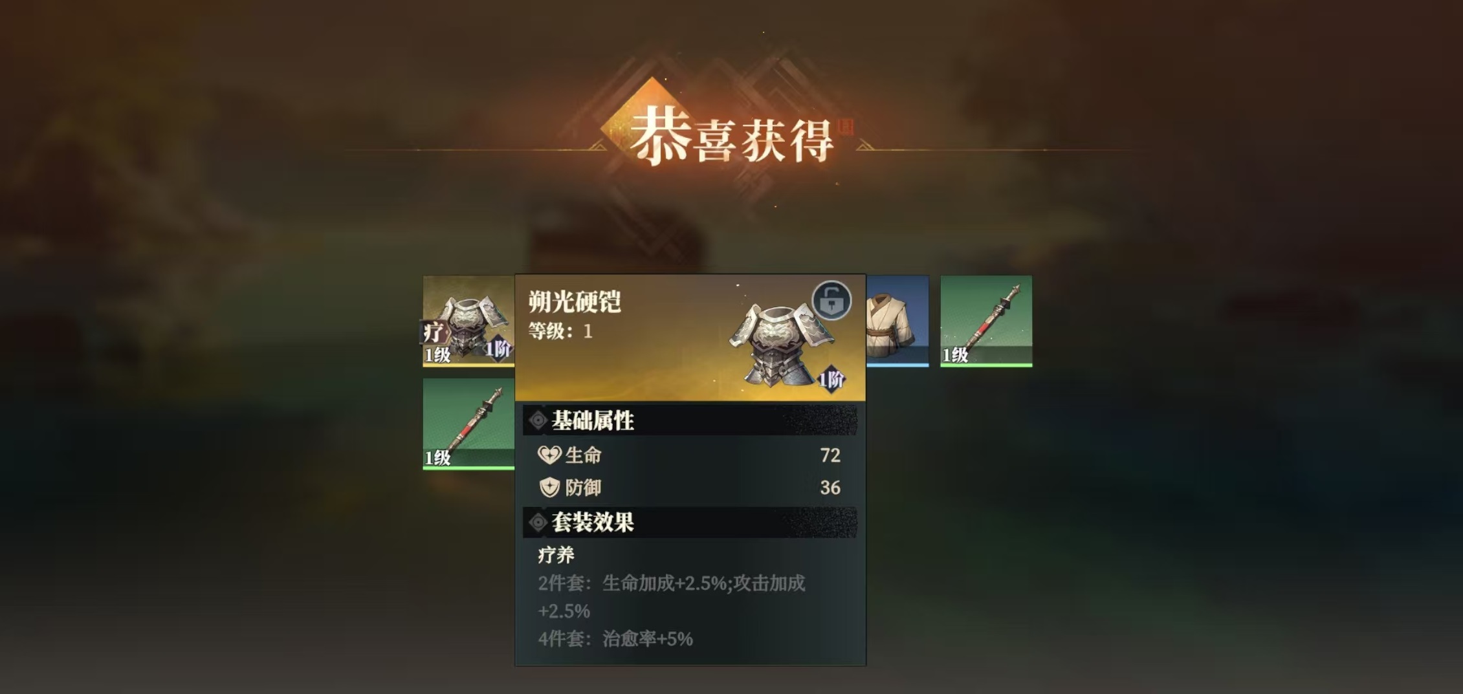Click the shield icon beside 防御
The height and width of the screenshot is (694, 1463).
coord(549,487)
